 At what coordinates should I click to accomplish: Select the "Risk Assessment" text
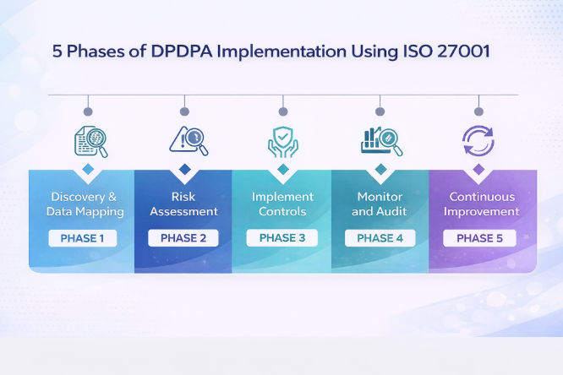(x=183, y=204)
